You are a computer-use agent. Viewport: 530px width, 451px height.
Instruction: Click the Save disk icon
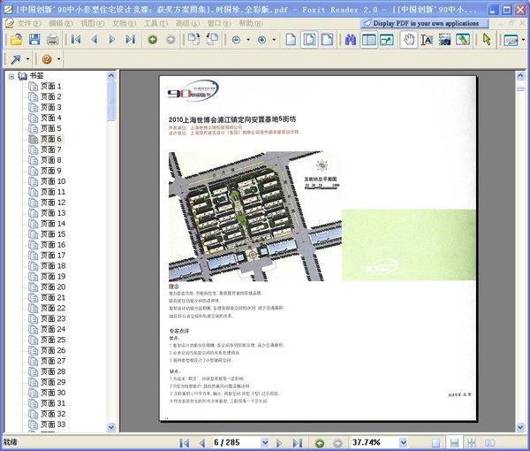[x=34, y=40]
